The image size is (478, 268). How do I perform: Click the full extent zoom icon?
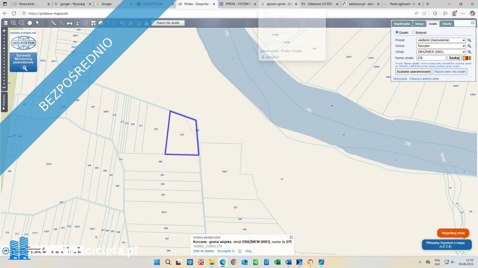pos(30,23)
